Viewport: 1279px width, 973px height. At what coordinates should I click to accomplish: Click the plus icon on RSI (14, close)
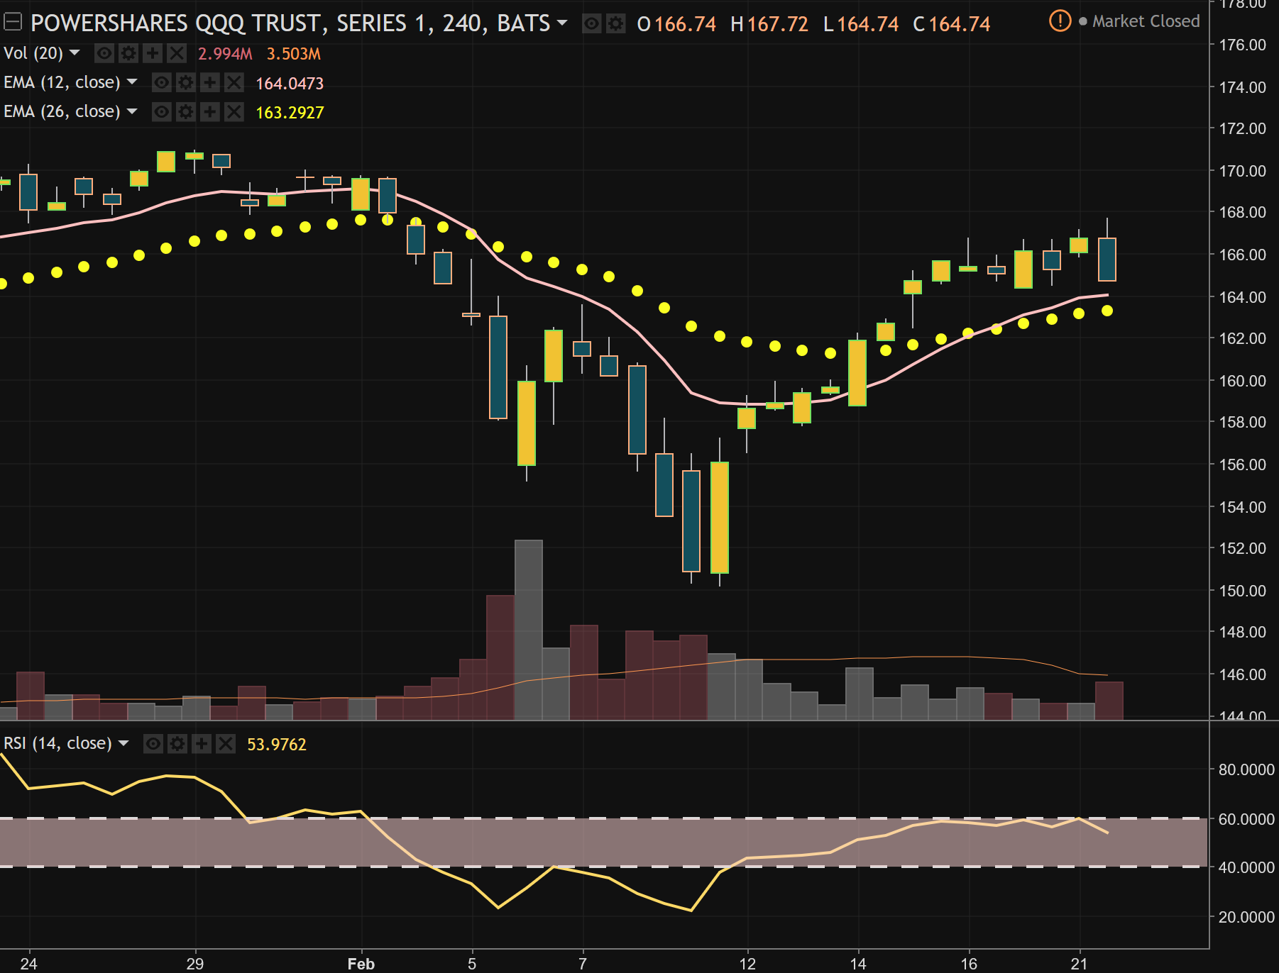202,743
